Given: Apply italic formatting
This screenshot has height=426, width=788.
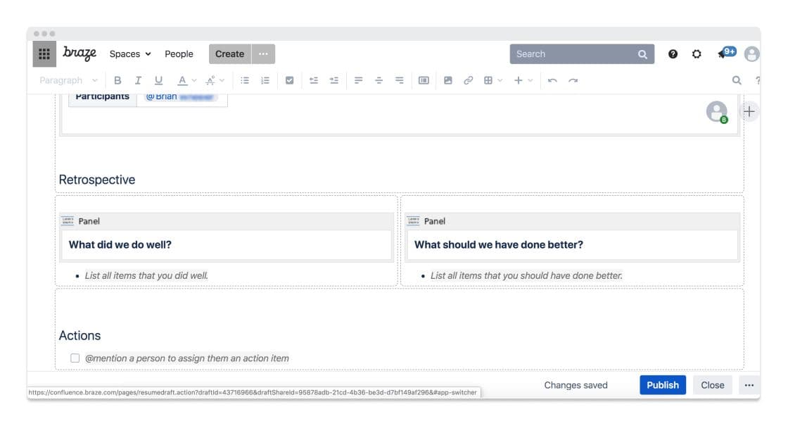Looking at the screenshot, I should [138, 80].
